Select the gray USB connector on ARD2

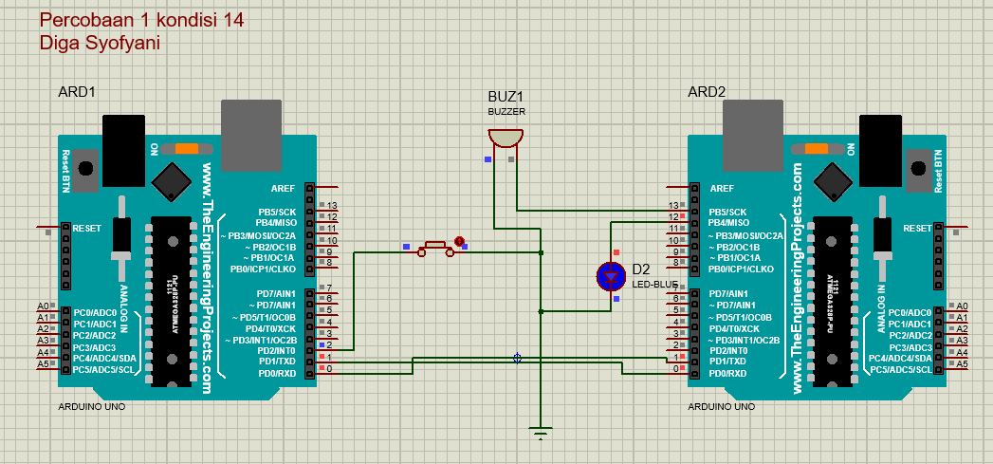point(754,135)
